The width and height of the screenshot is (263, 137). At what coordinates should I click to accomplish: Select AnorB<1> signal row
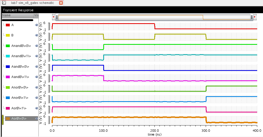pos(20,98)
